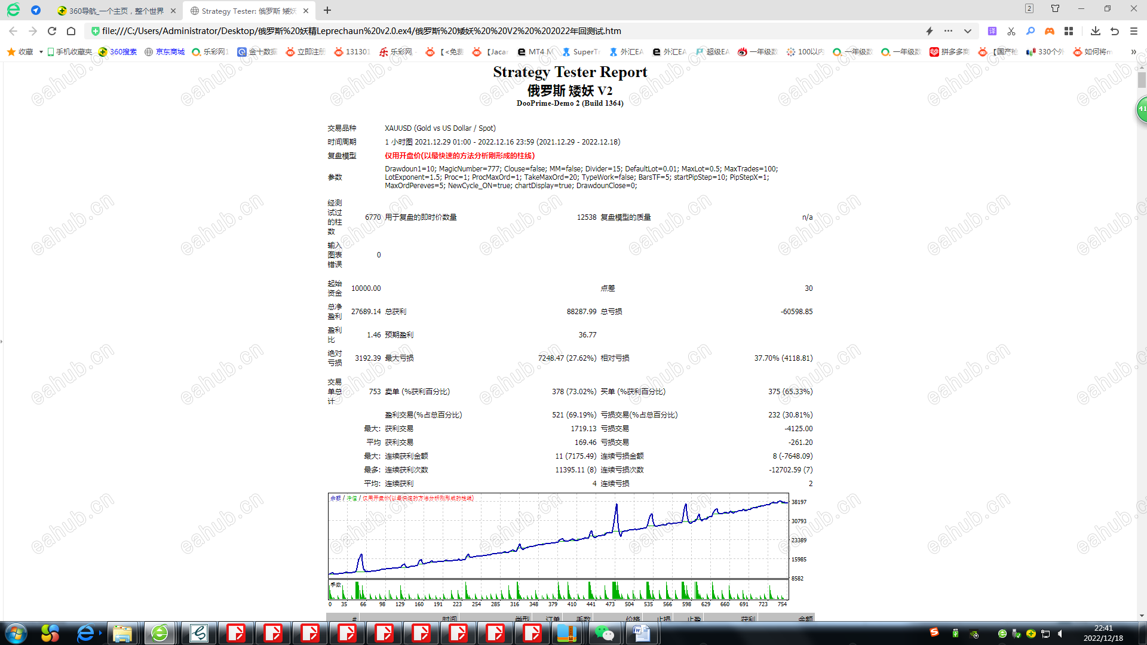Screen dimensions: 1147x645
Task: Click the translate extension icon
Action: pyautogui.click(x=992, y=31)
